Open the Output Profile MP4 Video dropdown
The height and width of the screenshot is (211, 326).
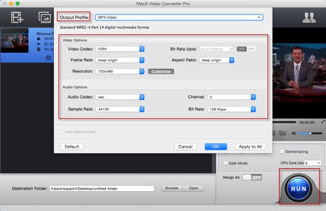click(179, 18)
